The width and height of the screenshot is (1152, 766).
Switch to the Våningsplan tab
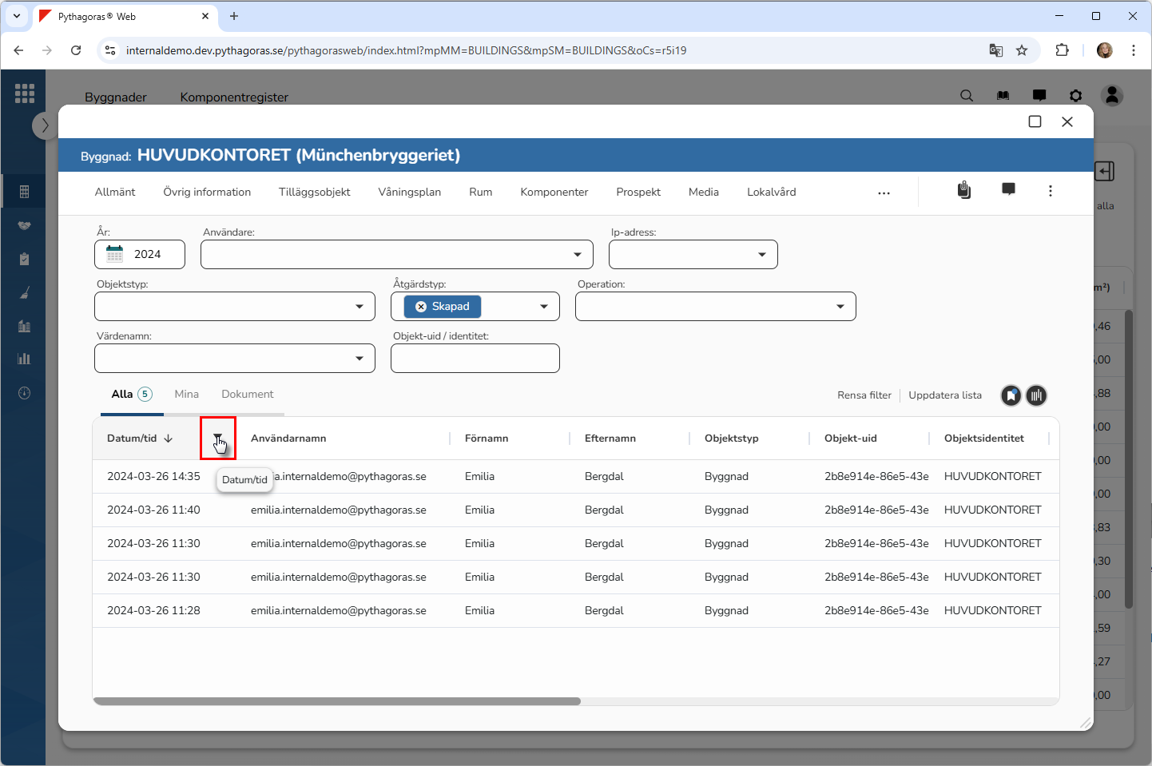point(409,192)
